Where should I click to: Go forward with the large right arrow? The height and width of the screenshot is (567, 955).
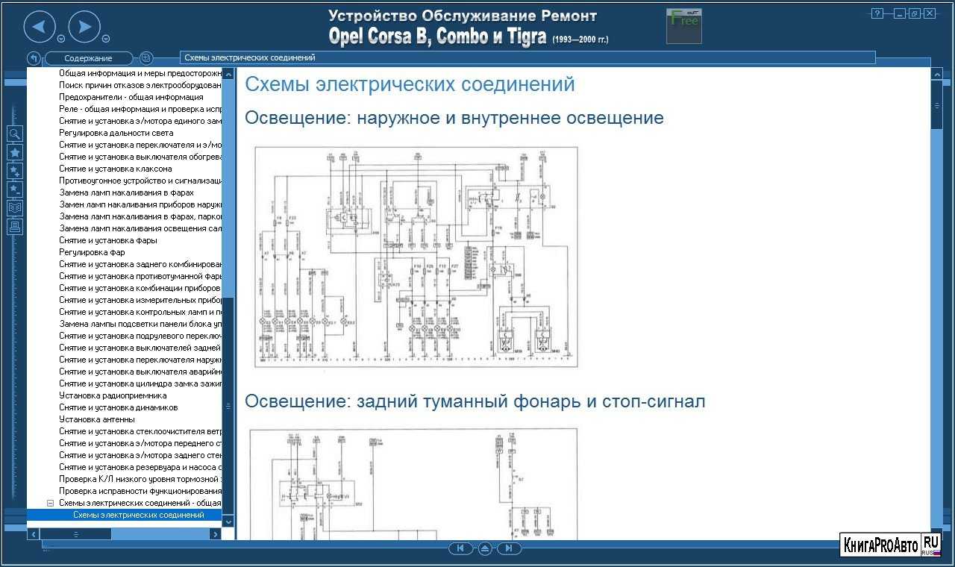84,28
